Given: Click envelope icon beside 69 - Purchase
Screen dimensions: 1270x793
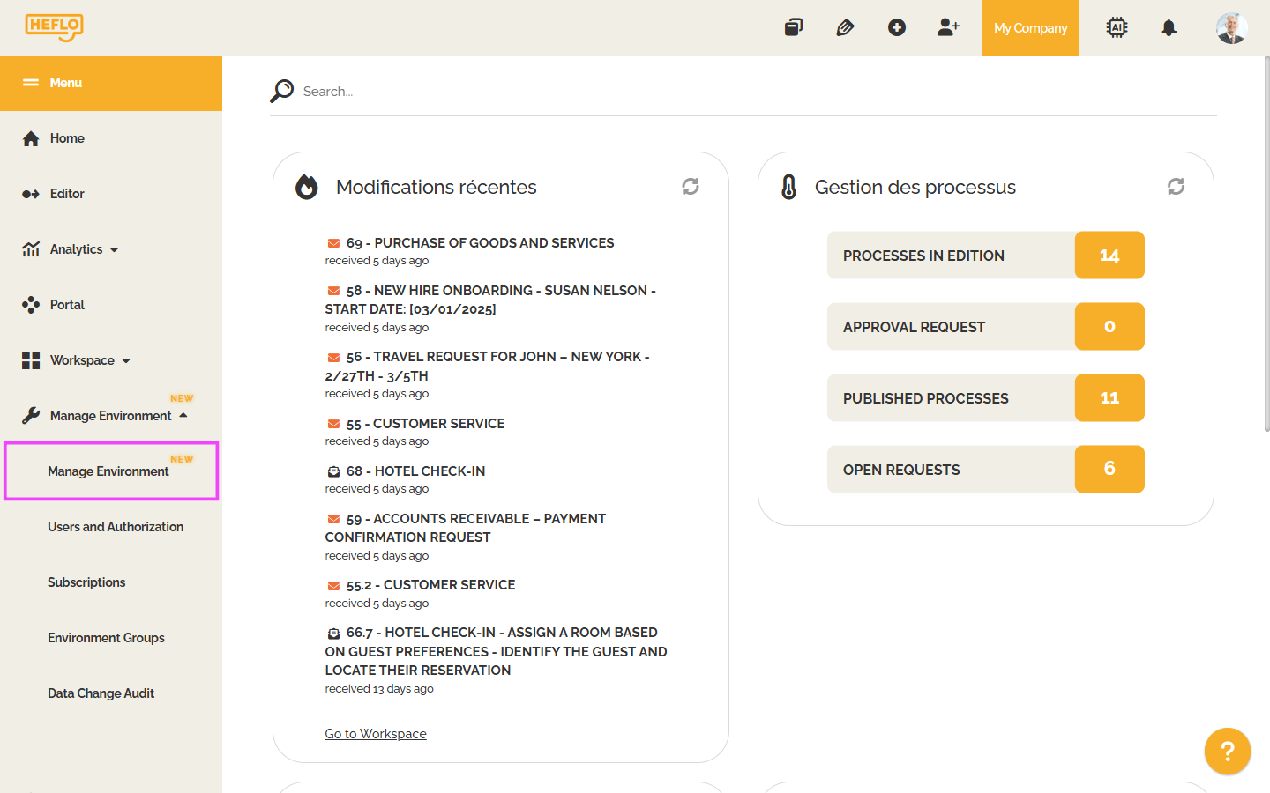Looking at the screenshot, I should (333, 243).
